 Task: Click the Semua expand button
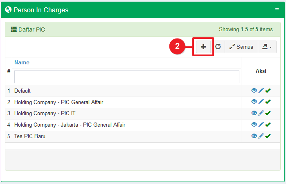pyautogui.click(x=241, y=47)
